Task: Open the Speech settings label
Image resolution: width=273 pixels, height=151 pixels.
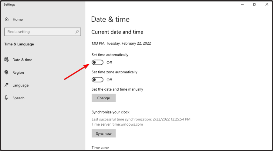Action: [x=19, y=98]
